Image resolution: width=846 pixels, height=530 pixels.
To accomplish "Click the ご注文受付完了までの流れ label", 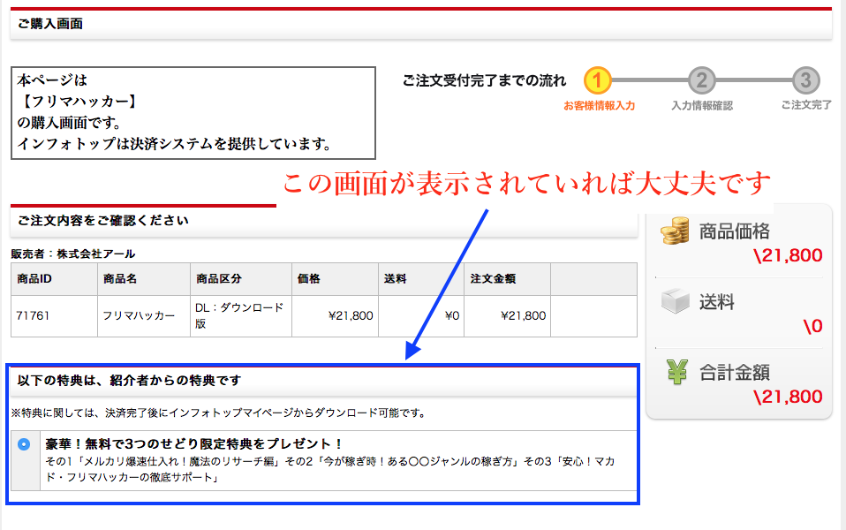I will coord(484,81).
